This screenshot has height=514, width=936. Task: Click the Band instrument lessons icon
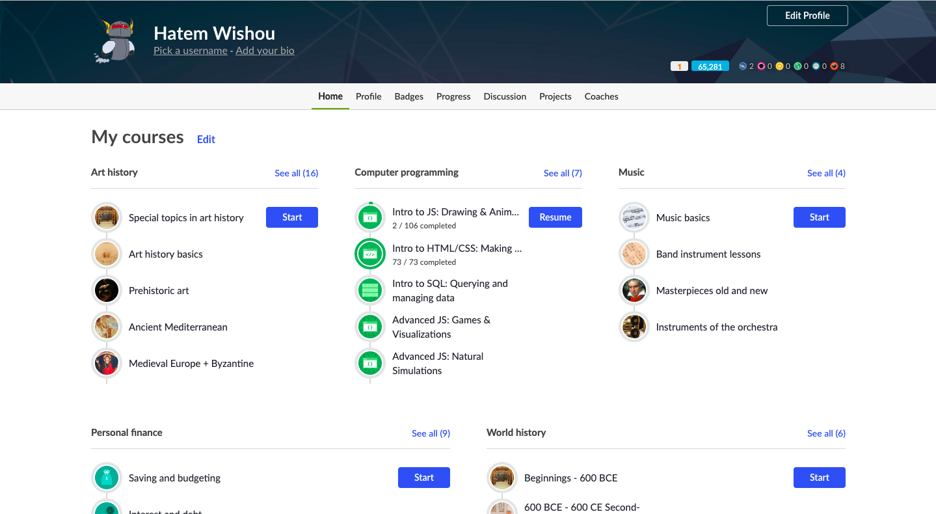coord(634,254)
